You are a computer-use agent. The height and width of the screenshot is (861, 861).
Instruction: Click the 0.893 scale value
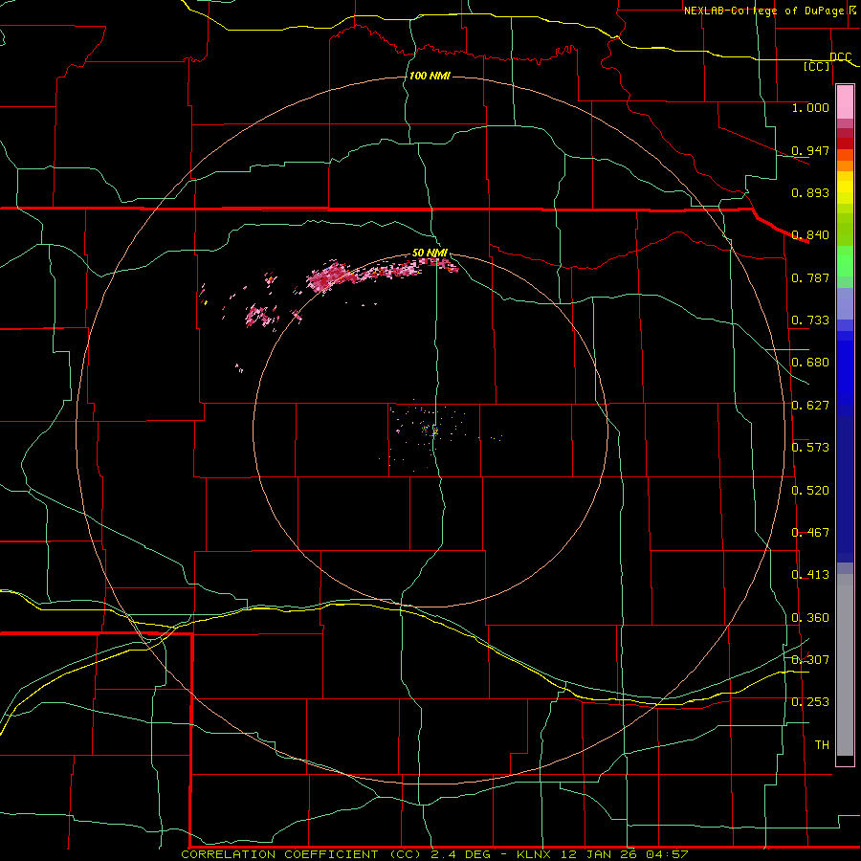(x=810, y=192)
